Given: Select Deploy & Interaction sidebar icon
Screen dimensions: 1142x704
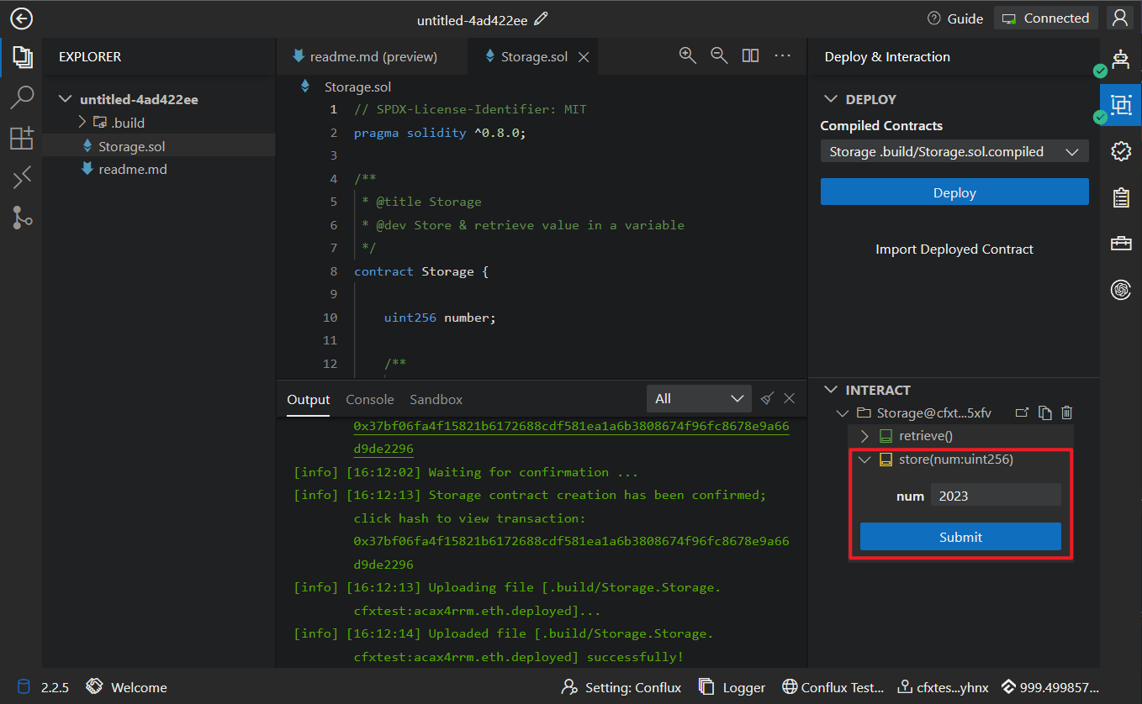Looking at the screenshot, I should point(1121,104).
